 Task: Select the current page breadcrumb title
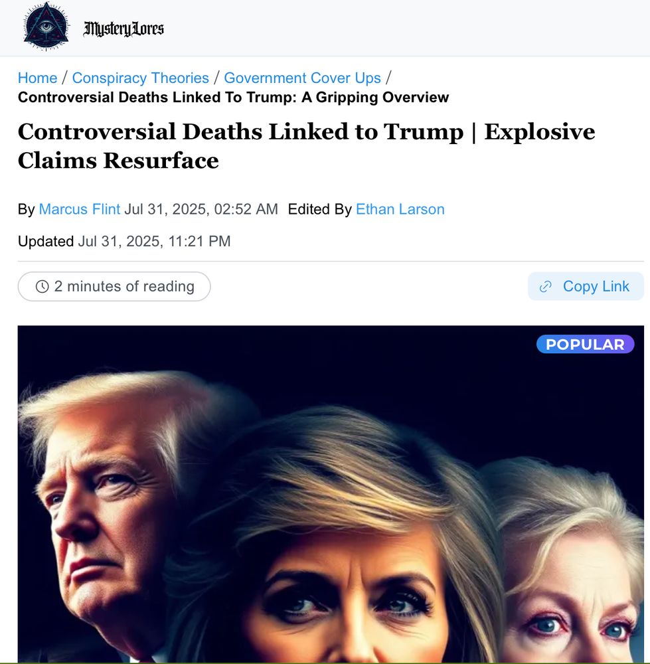[x=233, y=98]
